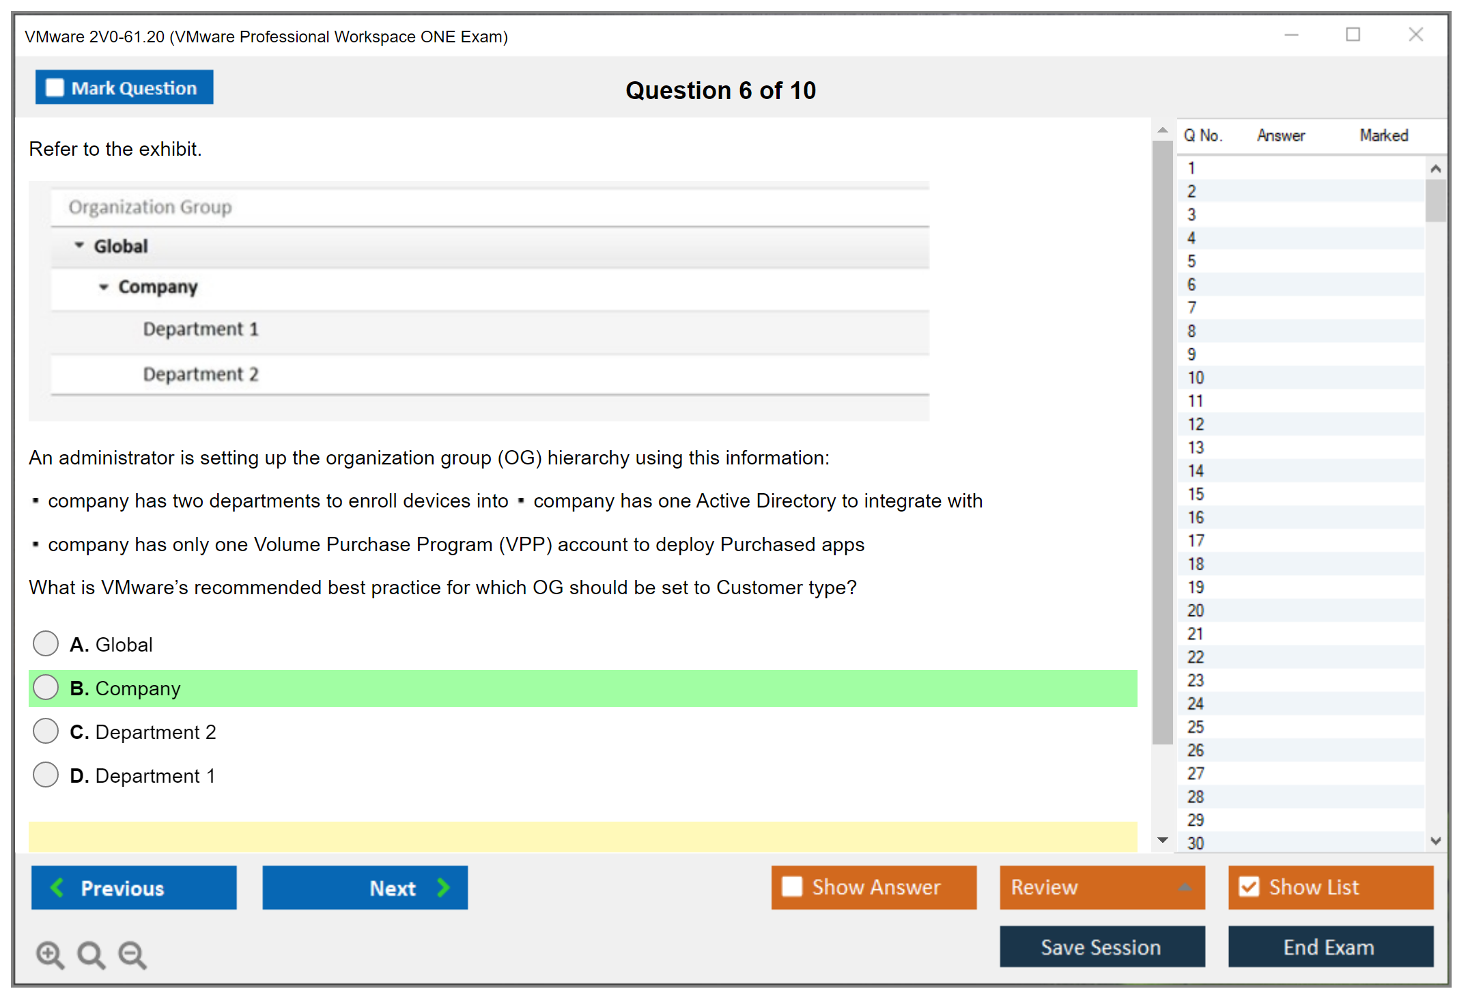Viewport: 1468px width, 1004px height.
Task: Click the Save Session button
Action: click(1101, 947)
